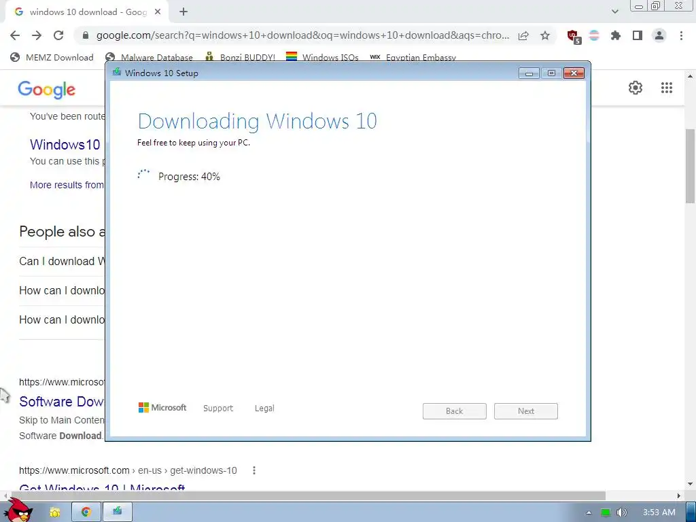The height and width of the screenshot is (522, 696).
Task: Click the 3:53 AM clock
Action: click(659, 512)
